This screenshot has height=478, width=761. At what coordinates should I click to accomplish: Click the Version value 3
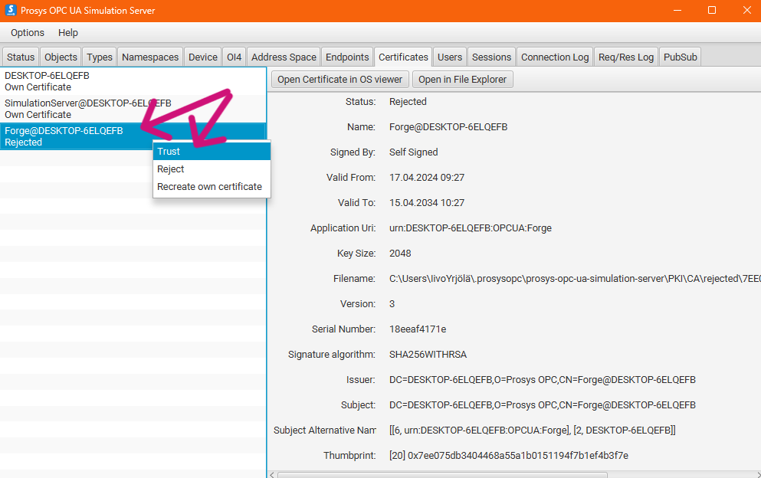coord(392,304)
